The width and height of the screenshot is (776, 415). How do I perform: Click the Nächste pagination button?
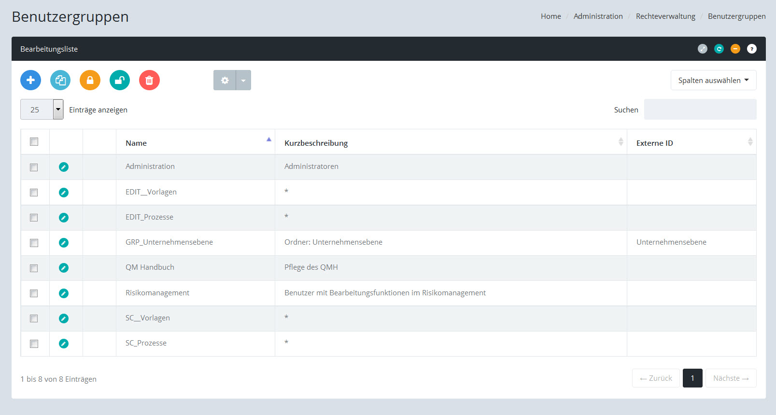731,378
